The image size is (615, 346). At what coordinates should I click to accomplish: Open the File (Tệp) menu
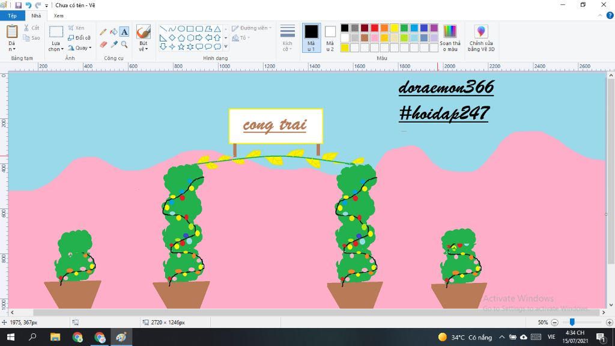click(x=12, y=16)
